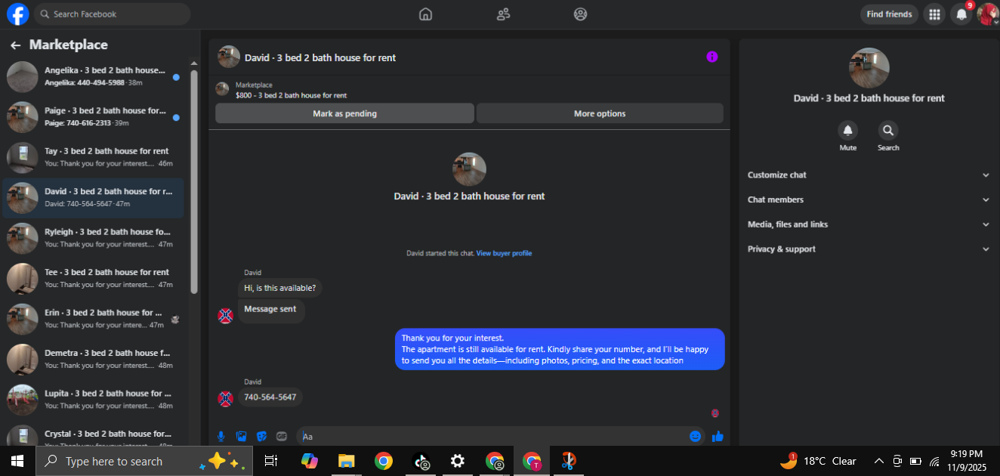Open the notifications bell
This screenshot has height=476, width=1000.
[x=961, y=14]
